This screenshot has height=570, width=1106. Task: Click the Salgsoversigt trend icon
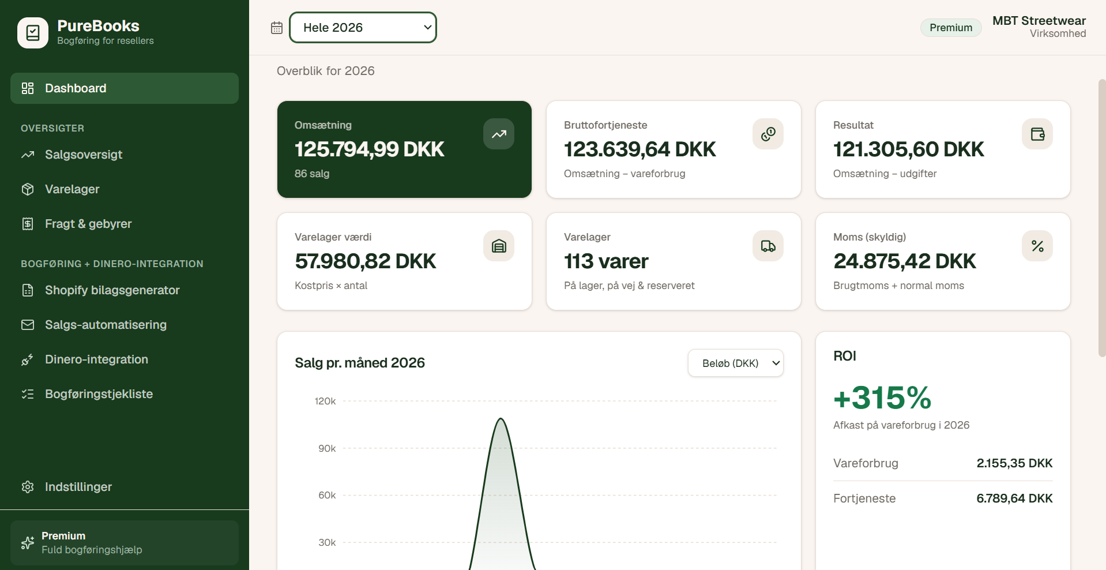(28, 155)
